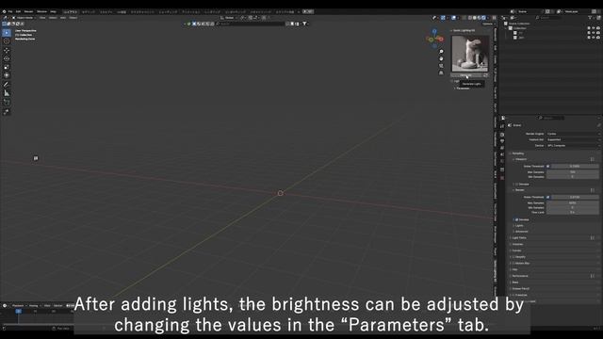This screenshot has height=339, width=603.
Task: Enable the Motion Blur panel checkbox
Action: [513, 264]
